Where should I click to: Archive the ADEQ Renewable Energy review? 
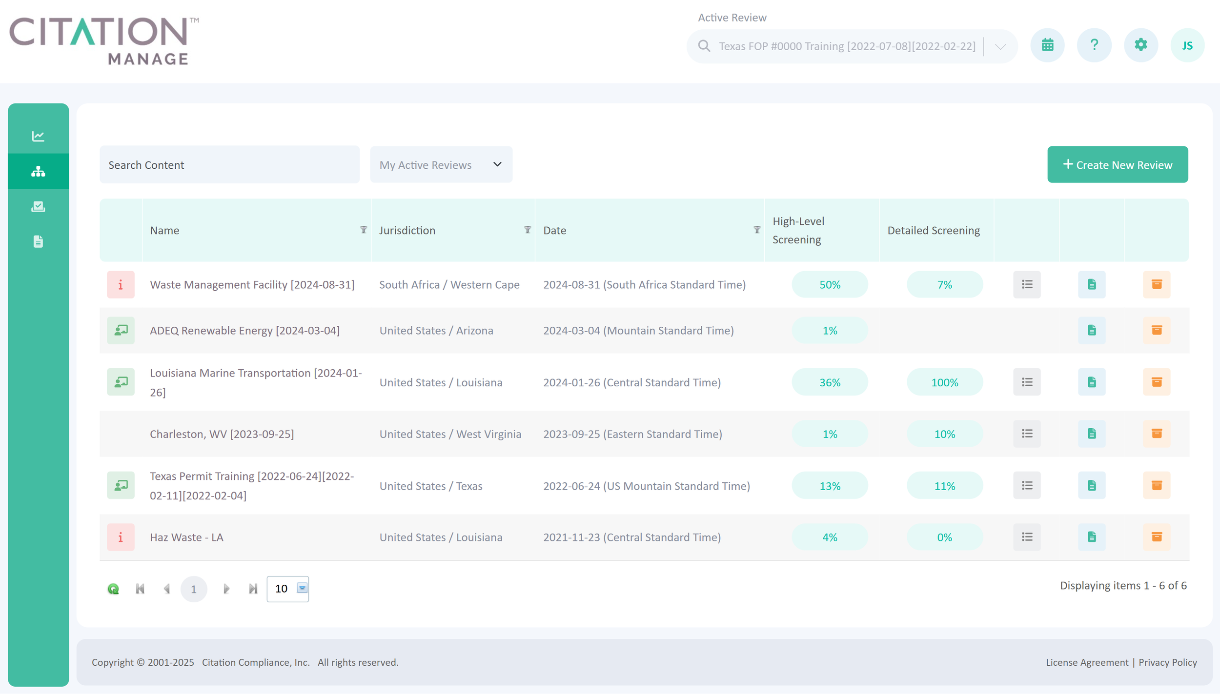click(1156, 330)
